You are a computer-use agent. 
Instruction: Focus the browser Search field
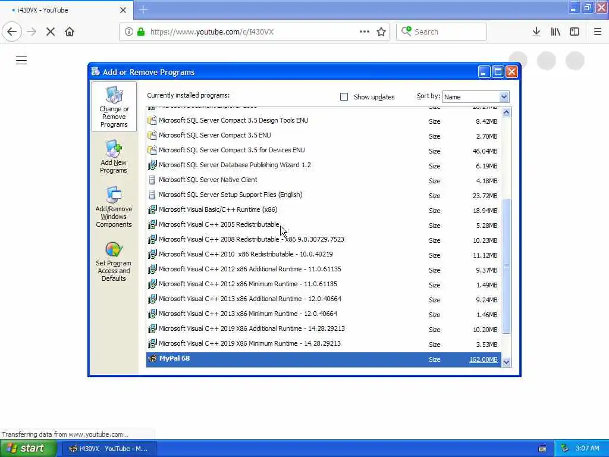coord(442,32)
